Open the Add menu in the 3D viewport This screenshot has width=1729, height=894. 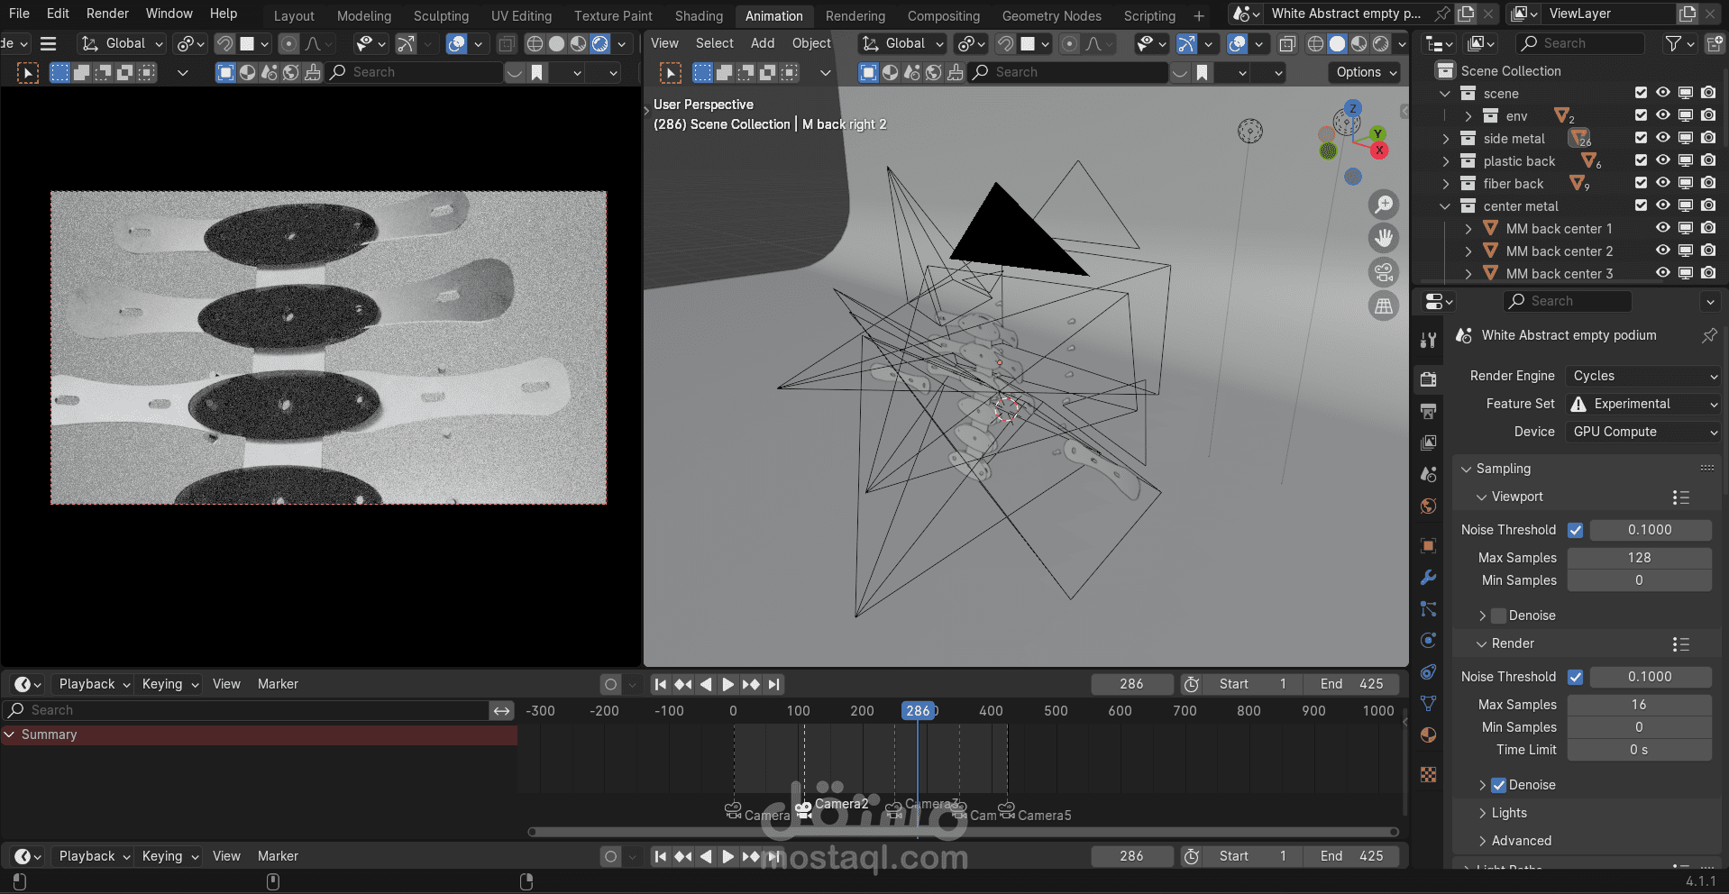(x=763, y=43)
